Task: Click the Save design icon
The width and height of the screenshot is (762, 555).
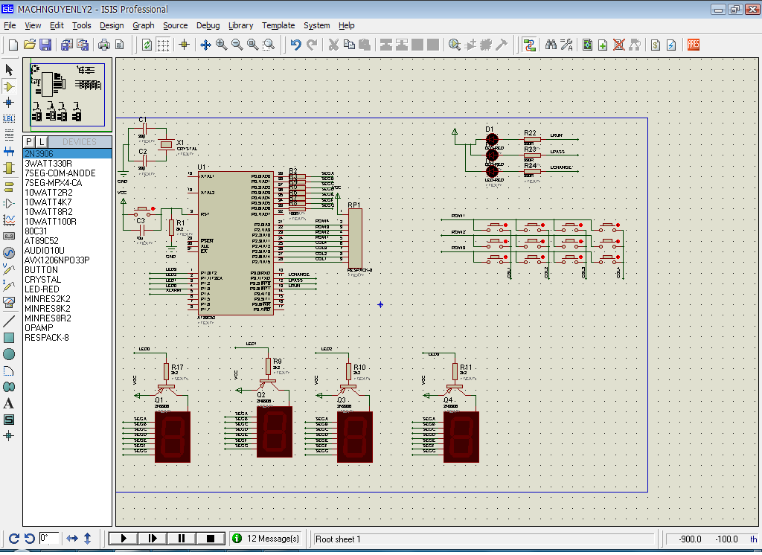Action: coord(45,45)
